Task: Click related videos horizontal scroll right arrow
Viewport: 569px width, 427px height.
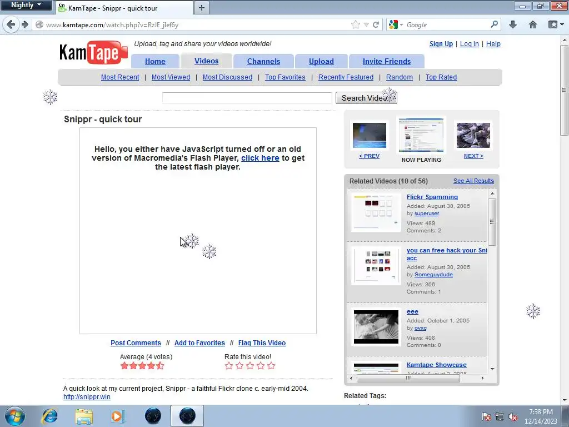Action: (482, 378)
